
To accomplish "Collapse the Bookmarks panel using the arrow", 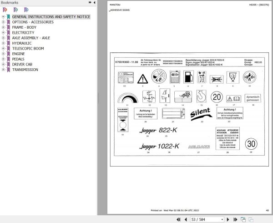I will [94, 2].
